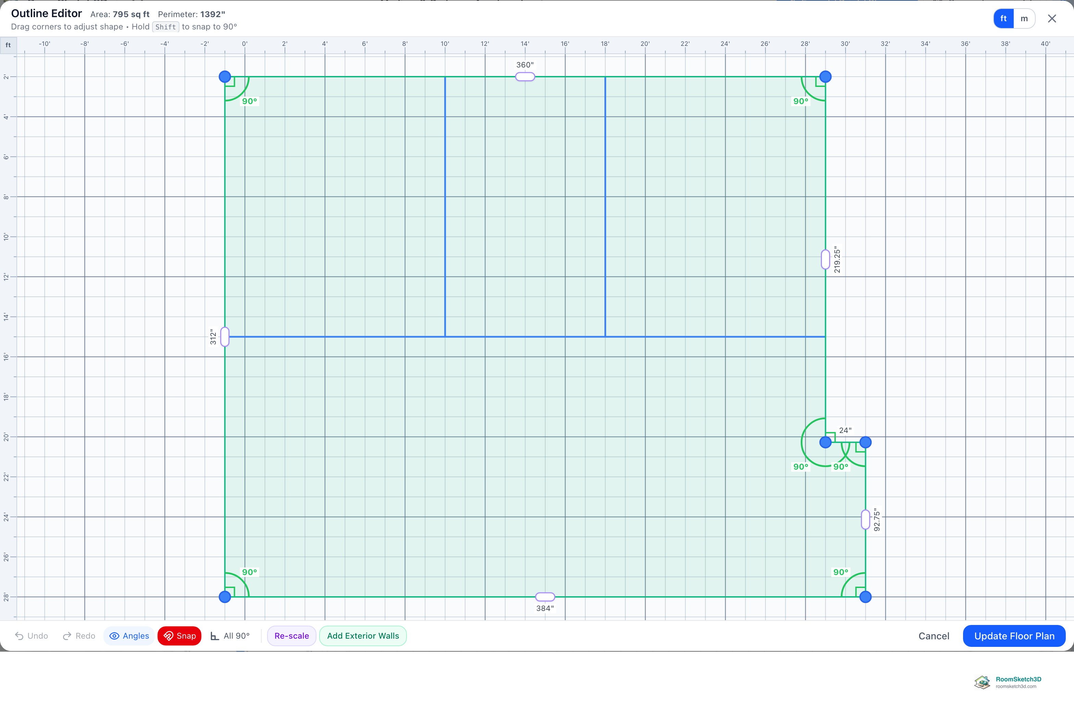Click the 219.25" dimension label
The width and height of the screenshot is (1074, 703).
[837, 259]
